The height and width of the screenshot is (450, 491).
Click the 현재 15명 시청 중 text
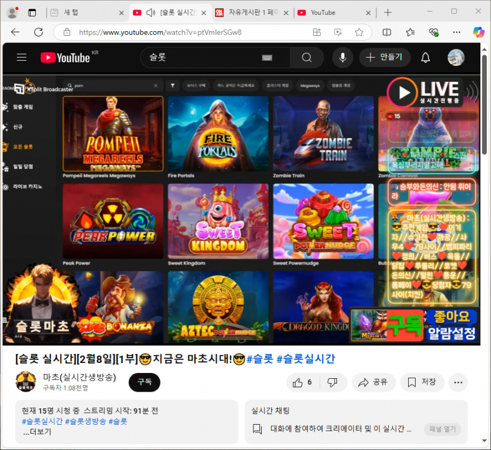pos(51,411)
